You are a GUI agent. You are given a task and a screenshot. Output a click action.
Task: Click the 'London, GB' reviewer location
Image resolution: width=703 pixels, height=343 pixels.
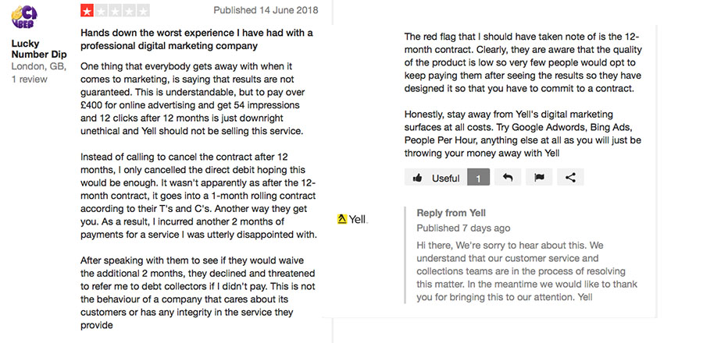click(x=39, y=66)
